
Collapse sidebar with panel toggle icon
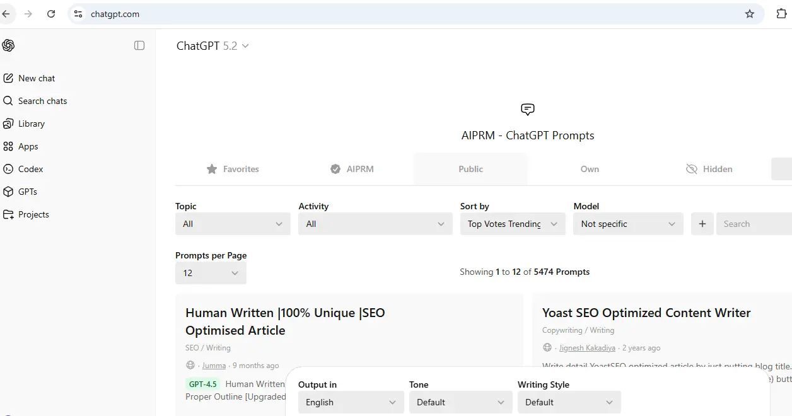point(139,45)
